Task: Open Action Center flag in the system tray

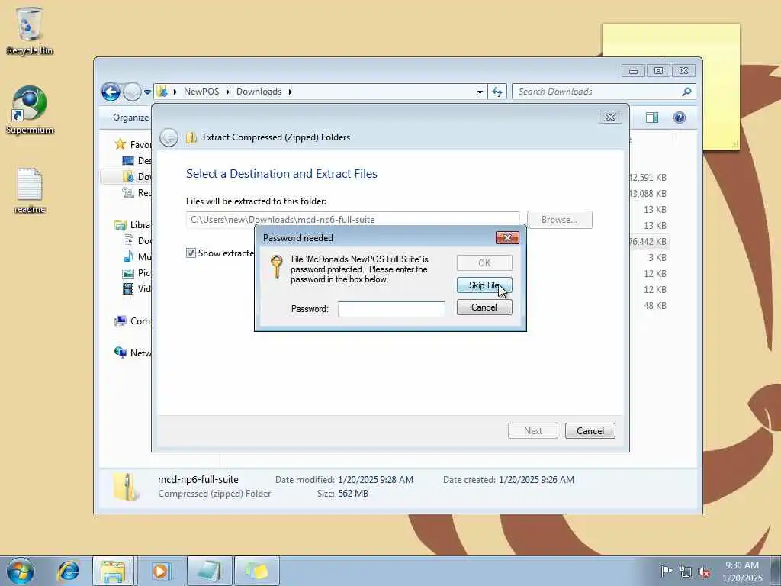Action: (x=666, y=571)
